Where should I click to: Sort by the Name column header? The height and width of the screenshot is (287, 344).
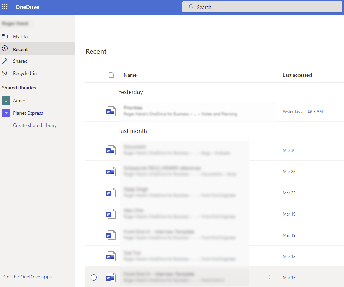(x=130, y=75)
